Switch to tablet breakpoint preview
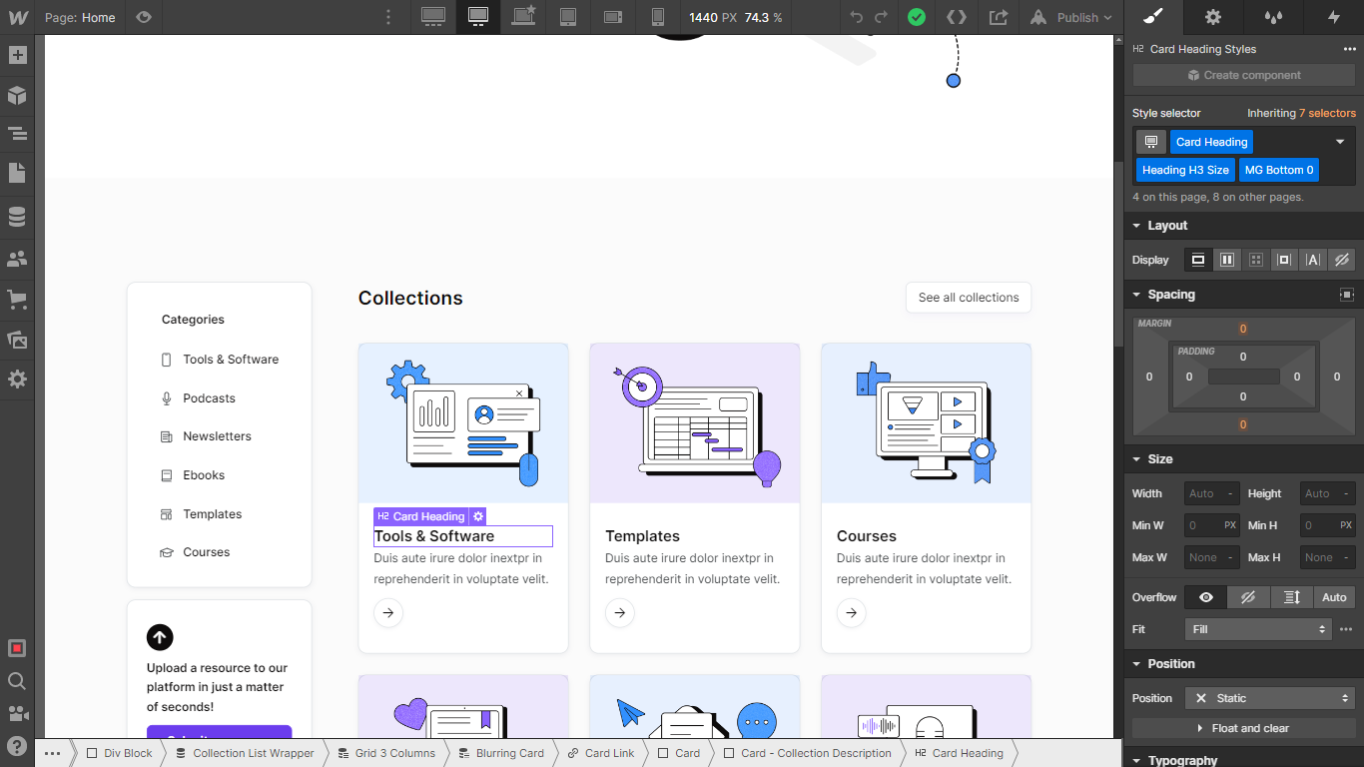The height and width of the screenshot is (767, 1364). [x=569, y=17]
